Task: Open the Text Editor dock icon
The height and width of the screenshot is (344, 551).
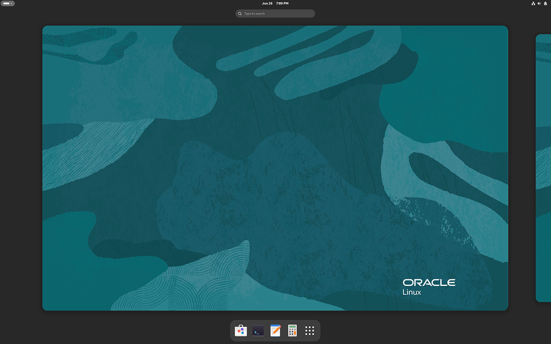Action: pos(275,330)
